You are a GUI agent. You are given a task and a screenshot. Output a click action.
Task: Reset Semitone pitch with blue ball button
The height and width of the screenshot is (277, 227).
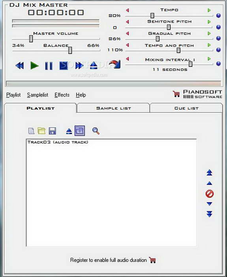218,27
